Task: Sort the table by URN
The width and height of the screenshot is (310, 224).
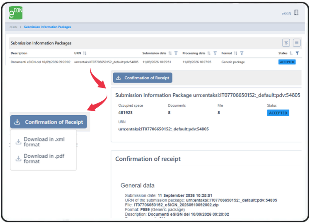Action: tap(85, 53)
